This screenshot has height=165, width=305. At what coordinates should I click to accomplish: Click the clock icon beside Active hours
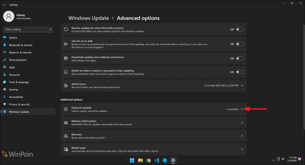point(66,85)
